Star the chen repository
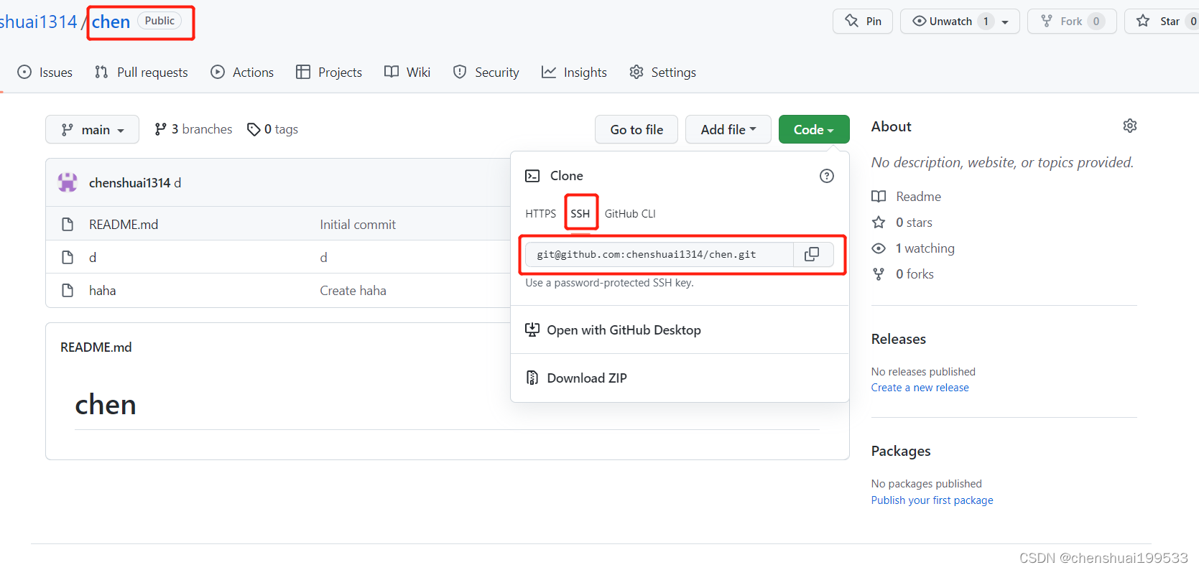The image size is (1199, 570). coord(1162,22)
